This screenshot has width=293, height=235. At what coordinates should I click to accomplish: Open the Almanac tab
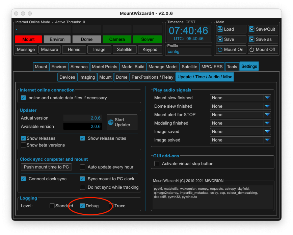79,67
